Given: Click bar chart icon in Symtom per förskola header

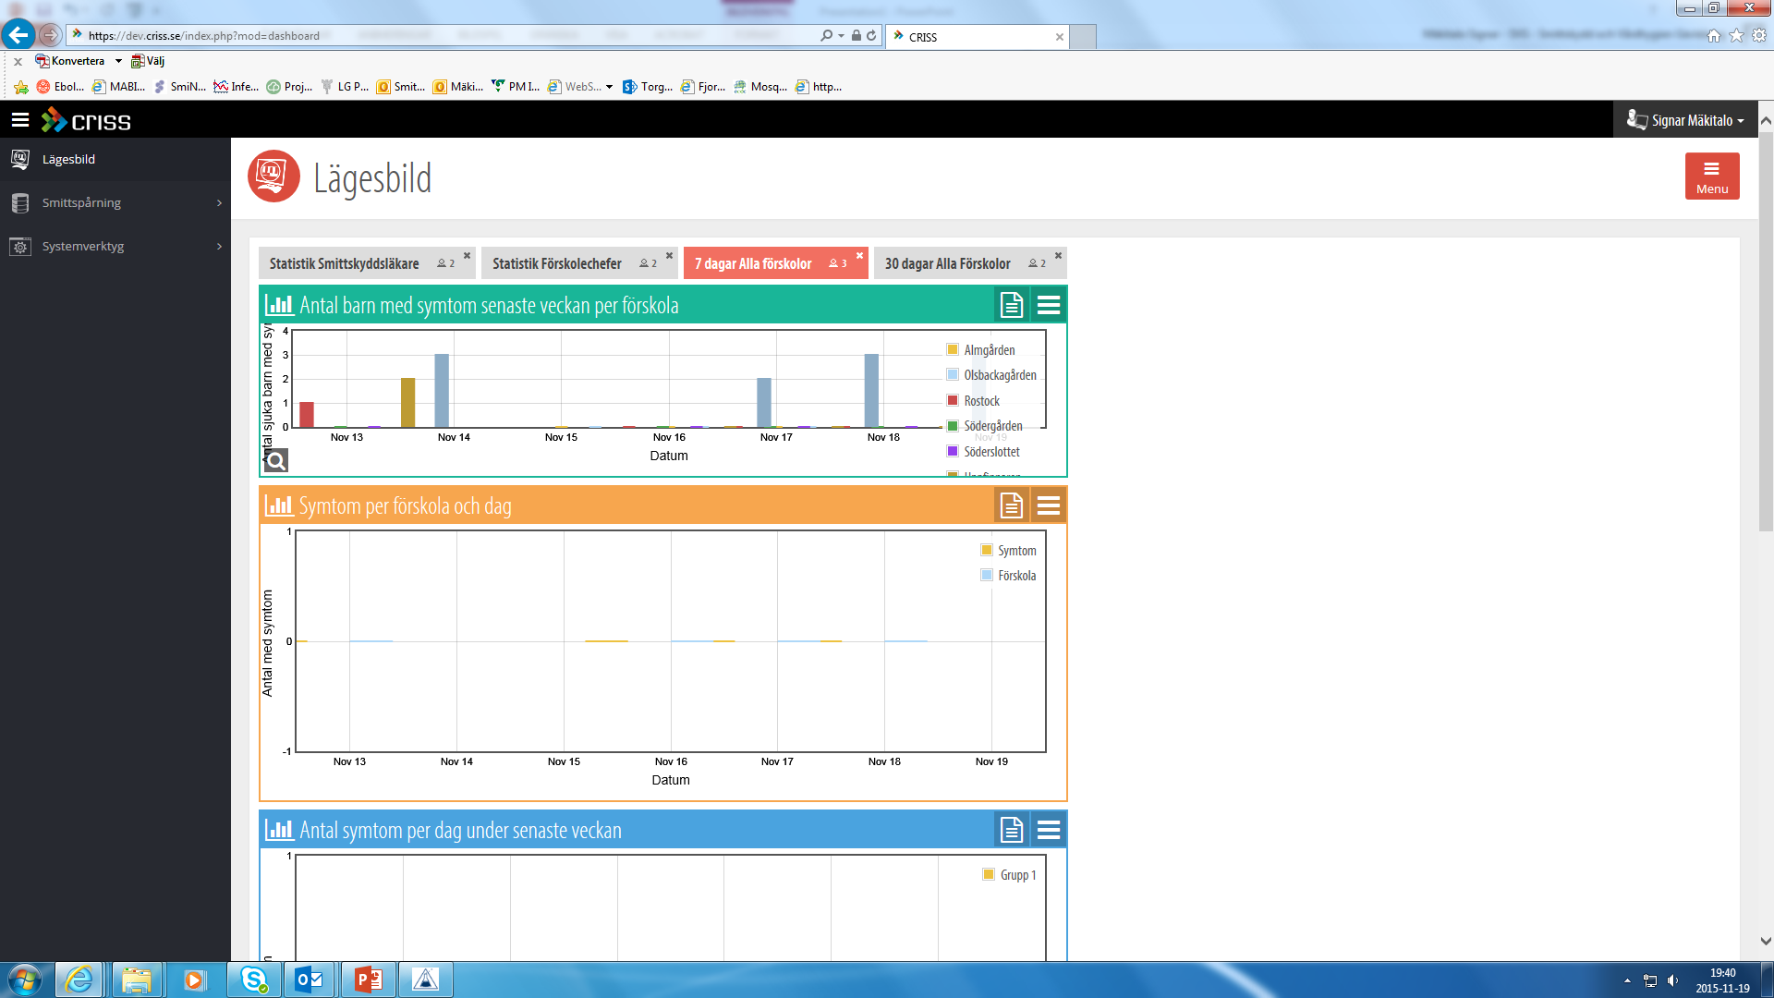Looking at the screenshot, I should [x=279, y=505].
